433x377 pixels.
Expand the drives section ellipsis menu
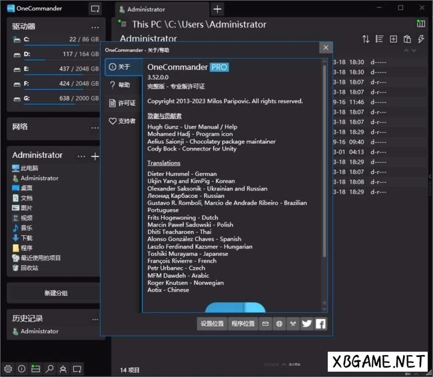(95, 27)
